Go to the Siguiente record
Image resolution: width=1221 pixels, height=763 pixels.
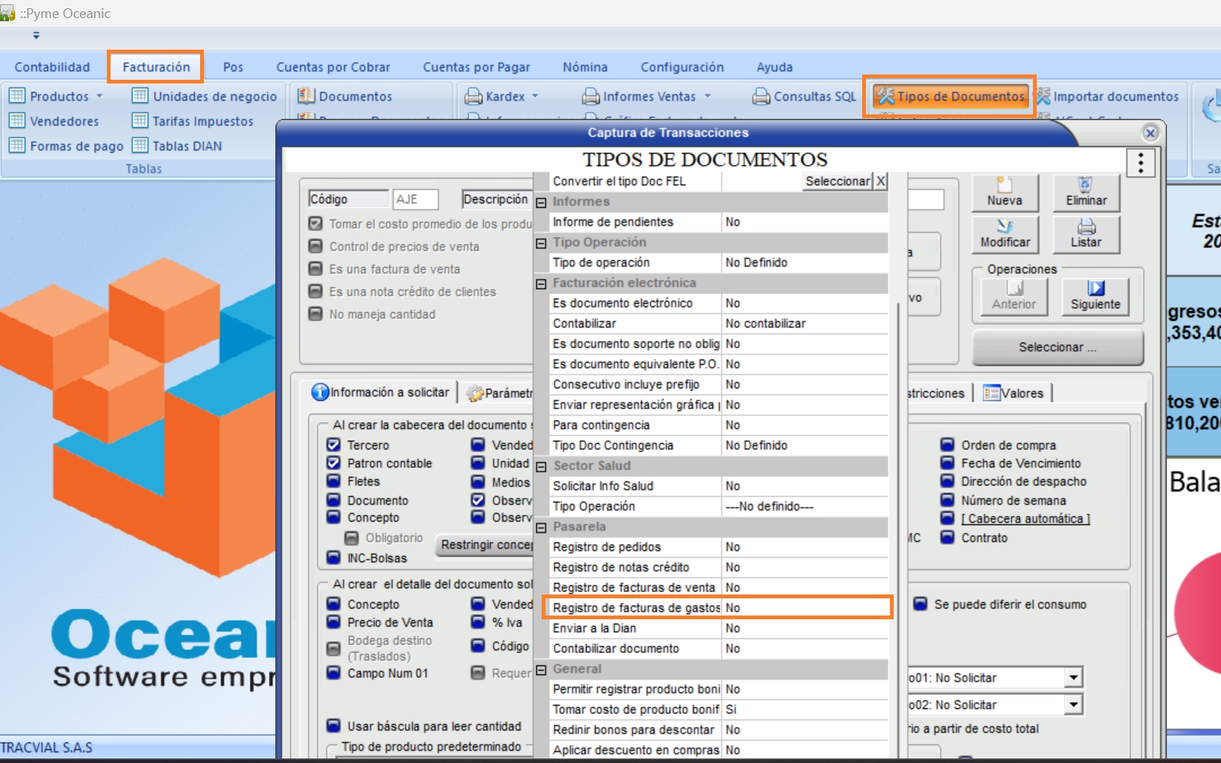tap(1095, 296)
